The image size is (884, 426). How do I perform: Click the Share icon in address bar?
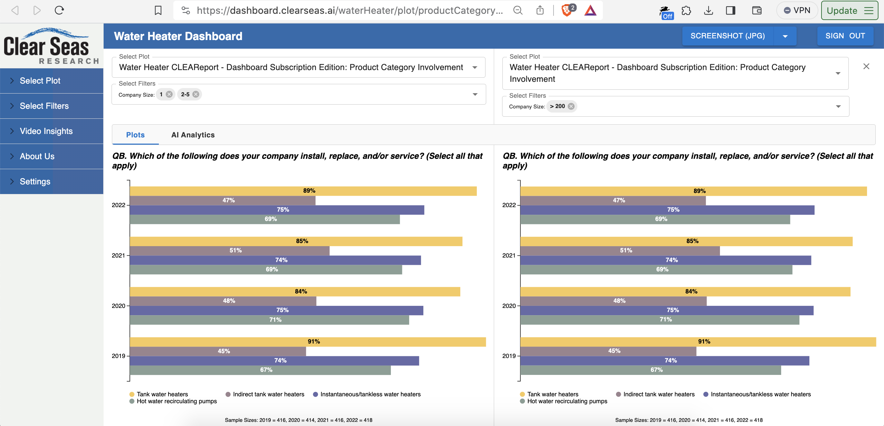pos(540,10)
